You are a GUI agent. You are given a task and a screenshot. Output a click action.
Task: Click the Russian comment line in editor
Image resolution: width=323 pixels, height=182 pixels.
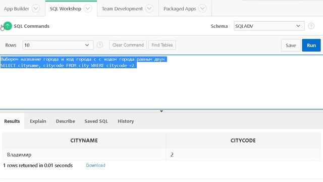[x=83, y=59]
